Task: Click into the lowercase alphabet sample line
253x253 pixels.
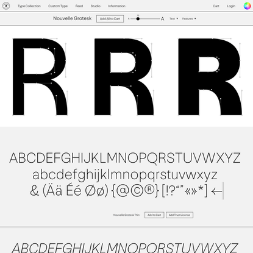Action: pos(125,175)
